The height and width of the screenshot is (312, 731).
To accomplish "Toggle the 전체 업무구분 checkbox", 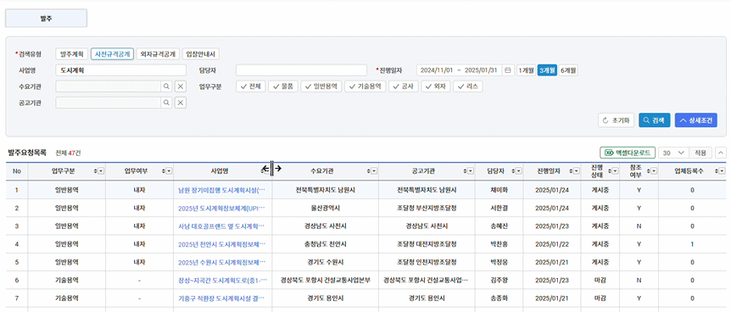I will pyautogui.click(x=251, y=86).
